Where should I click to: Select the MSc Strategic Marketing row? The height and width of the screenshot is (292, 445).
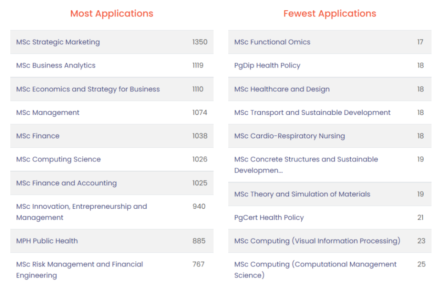pyautogui.click(x=112, y=42)
